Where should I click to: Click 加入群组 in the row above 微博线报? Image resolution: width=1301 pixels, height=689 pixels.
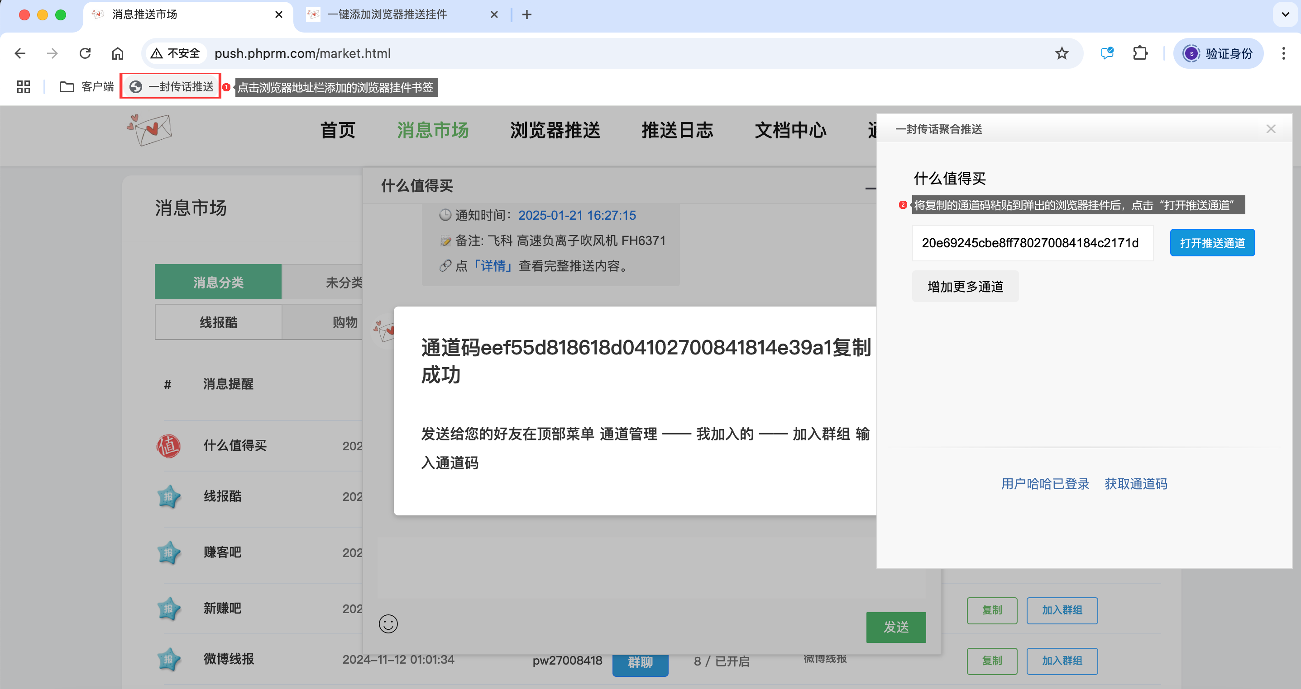(1062, 610)
